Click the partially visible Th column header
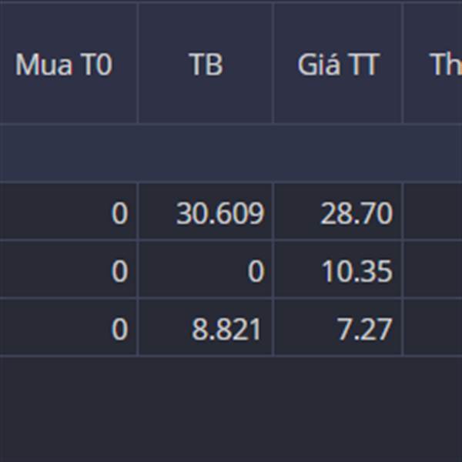Viewport: 462px width, 462px height. [x=443, y=65]
